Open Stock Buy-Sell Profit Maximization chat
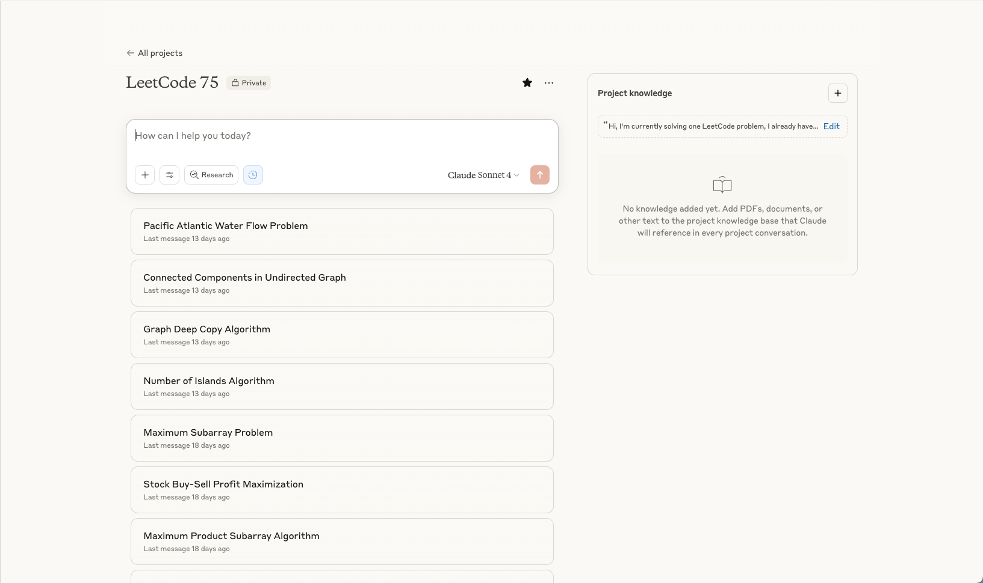This screenshot has height=583, width=983. (x=342, y=490)
